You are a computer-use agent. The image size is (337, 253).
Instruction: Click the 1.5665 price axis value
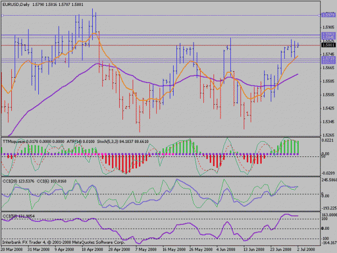328,68
